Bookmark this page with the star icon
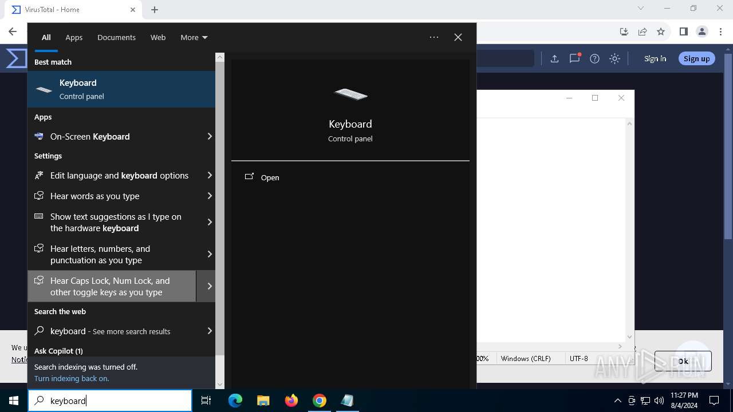733x412 pixels. point(661,31)
